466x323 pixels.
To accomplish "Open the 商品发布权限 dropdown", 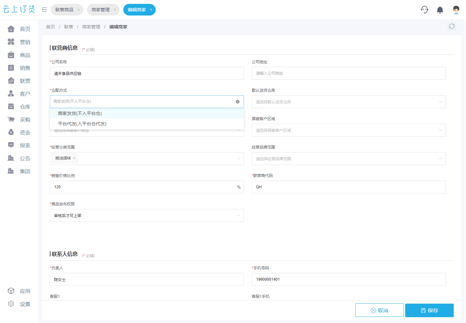I will [x=147, y=215].
